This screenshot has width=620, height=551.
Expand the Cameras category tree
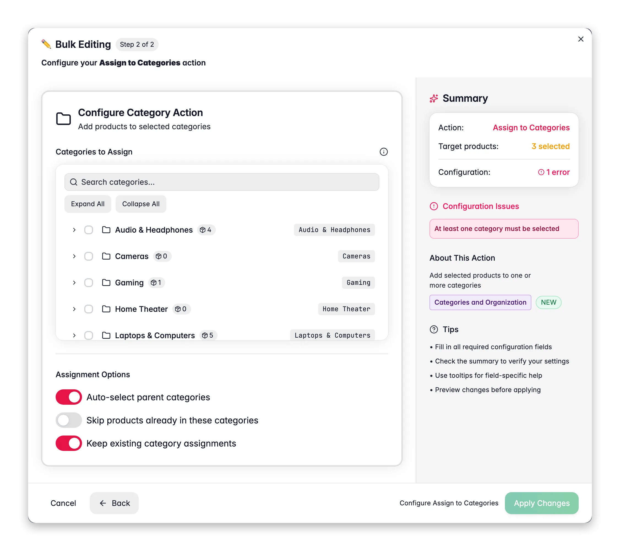[x=74, y=256]
